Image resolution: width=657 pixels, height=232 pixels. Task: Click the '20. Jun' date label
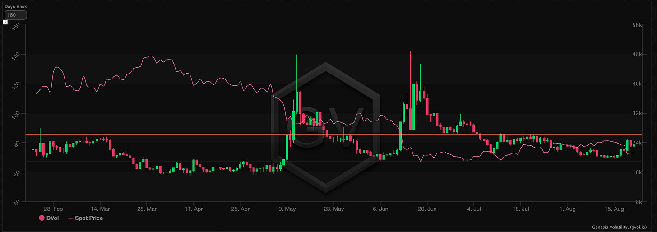pos(427,209)
